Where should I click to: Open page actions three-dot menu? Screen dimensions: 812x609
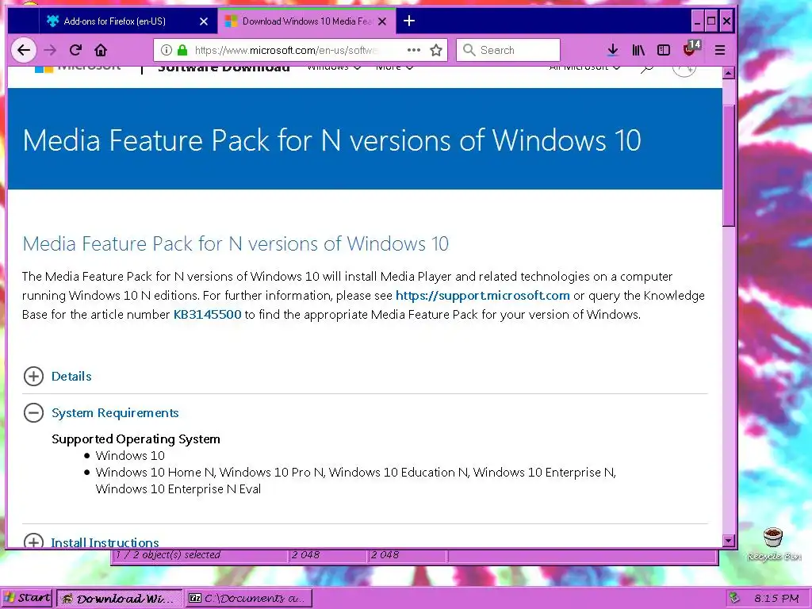point(414,50)
